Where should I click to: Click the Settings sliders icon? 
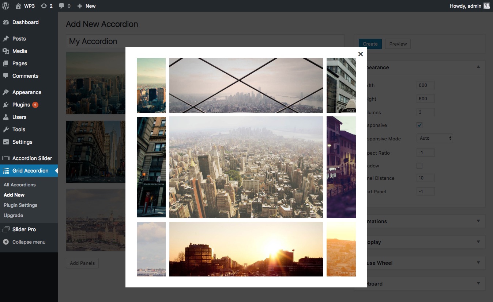5,142
